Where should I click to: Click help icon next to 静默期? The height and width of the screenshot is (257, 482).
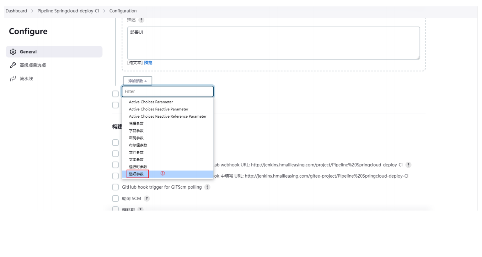tap(140, 209)
